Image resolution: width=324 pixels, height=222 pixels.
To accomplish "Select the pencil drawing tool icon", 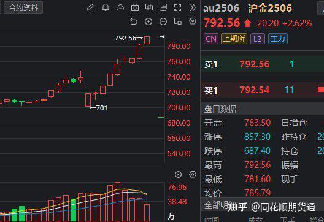I will [x=91, y=8].
